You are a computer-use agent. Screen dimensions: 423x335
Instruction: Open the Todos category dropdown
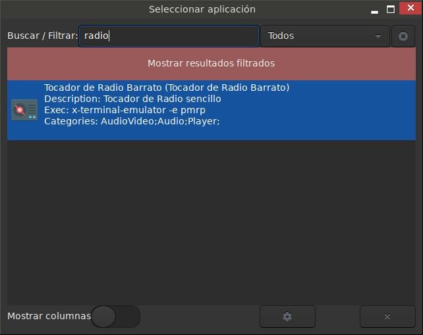click(325, 36)
